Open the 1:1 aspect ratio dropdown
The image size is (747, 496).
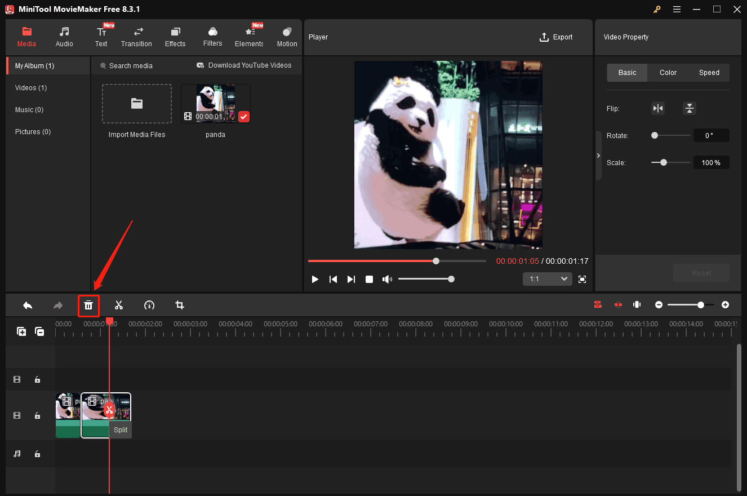tap(547, 278)
